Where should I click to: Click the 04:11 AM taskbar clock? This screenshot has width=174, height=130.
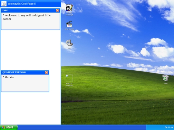coord(169,127)
